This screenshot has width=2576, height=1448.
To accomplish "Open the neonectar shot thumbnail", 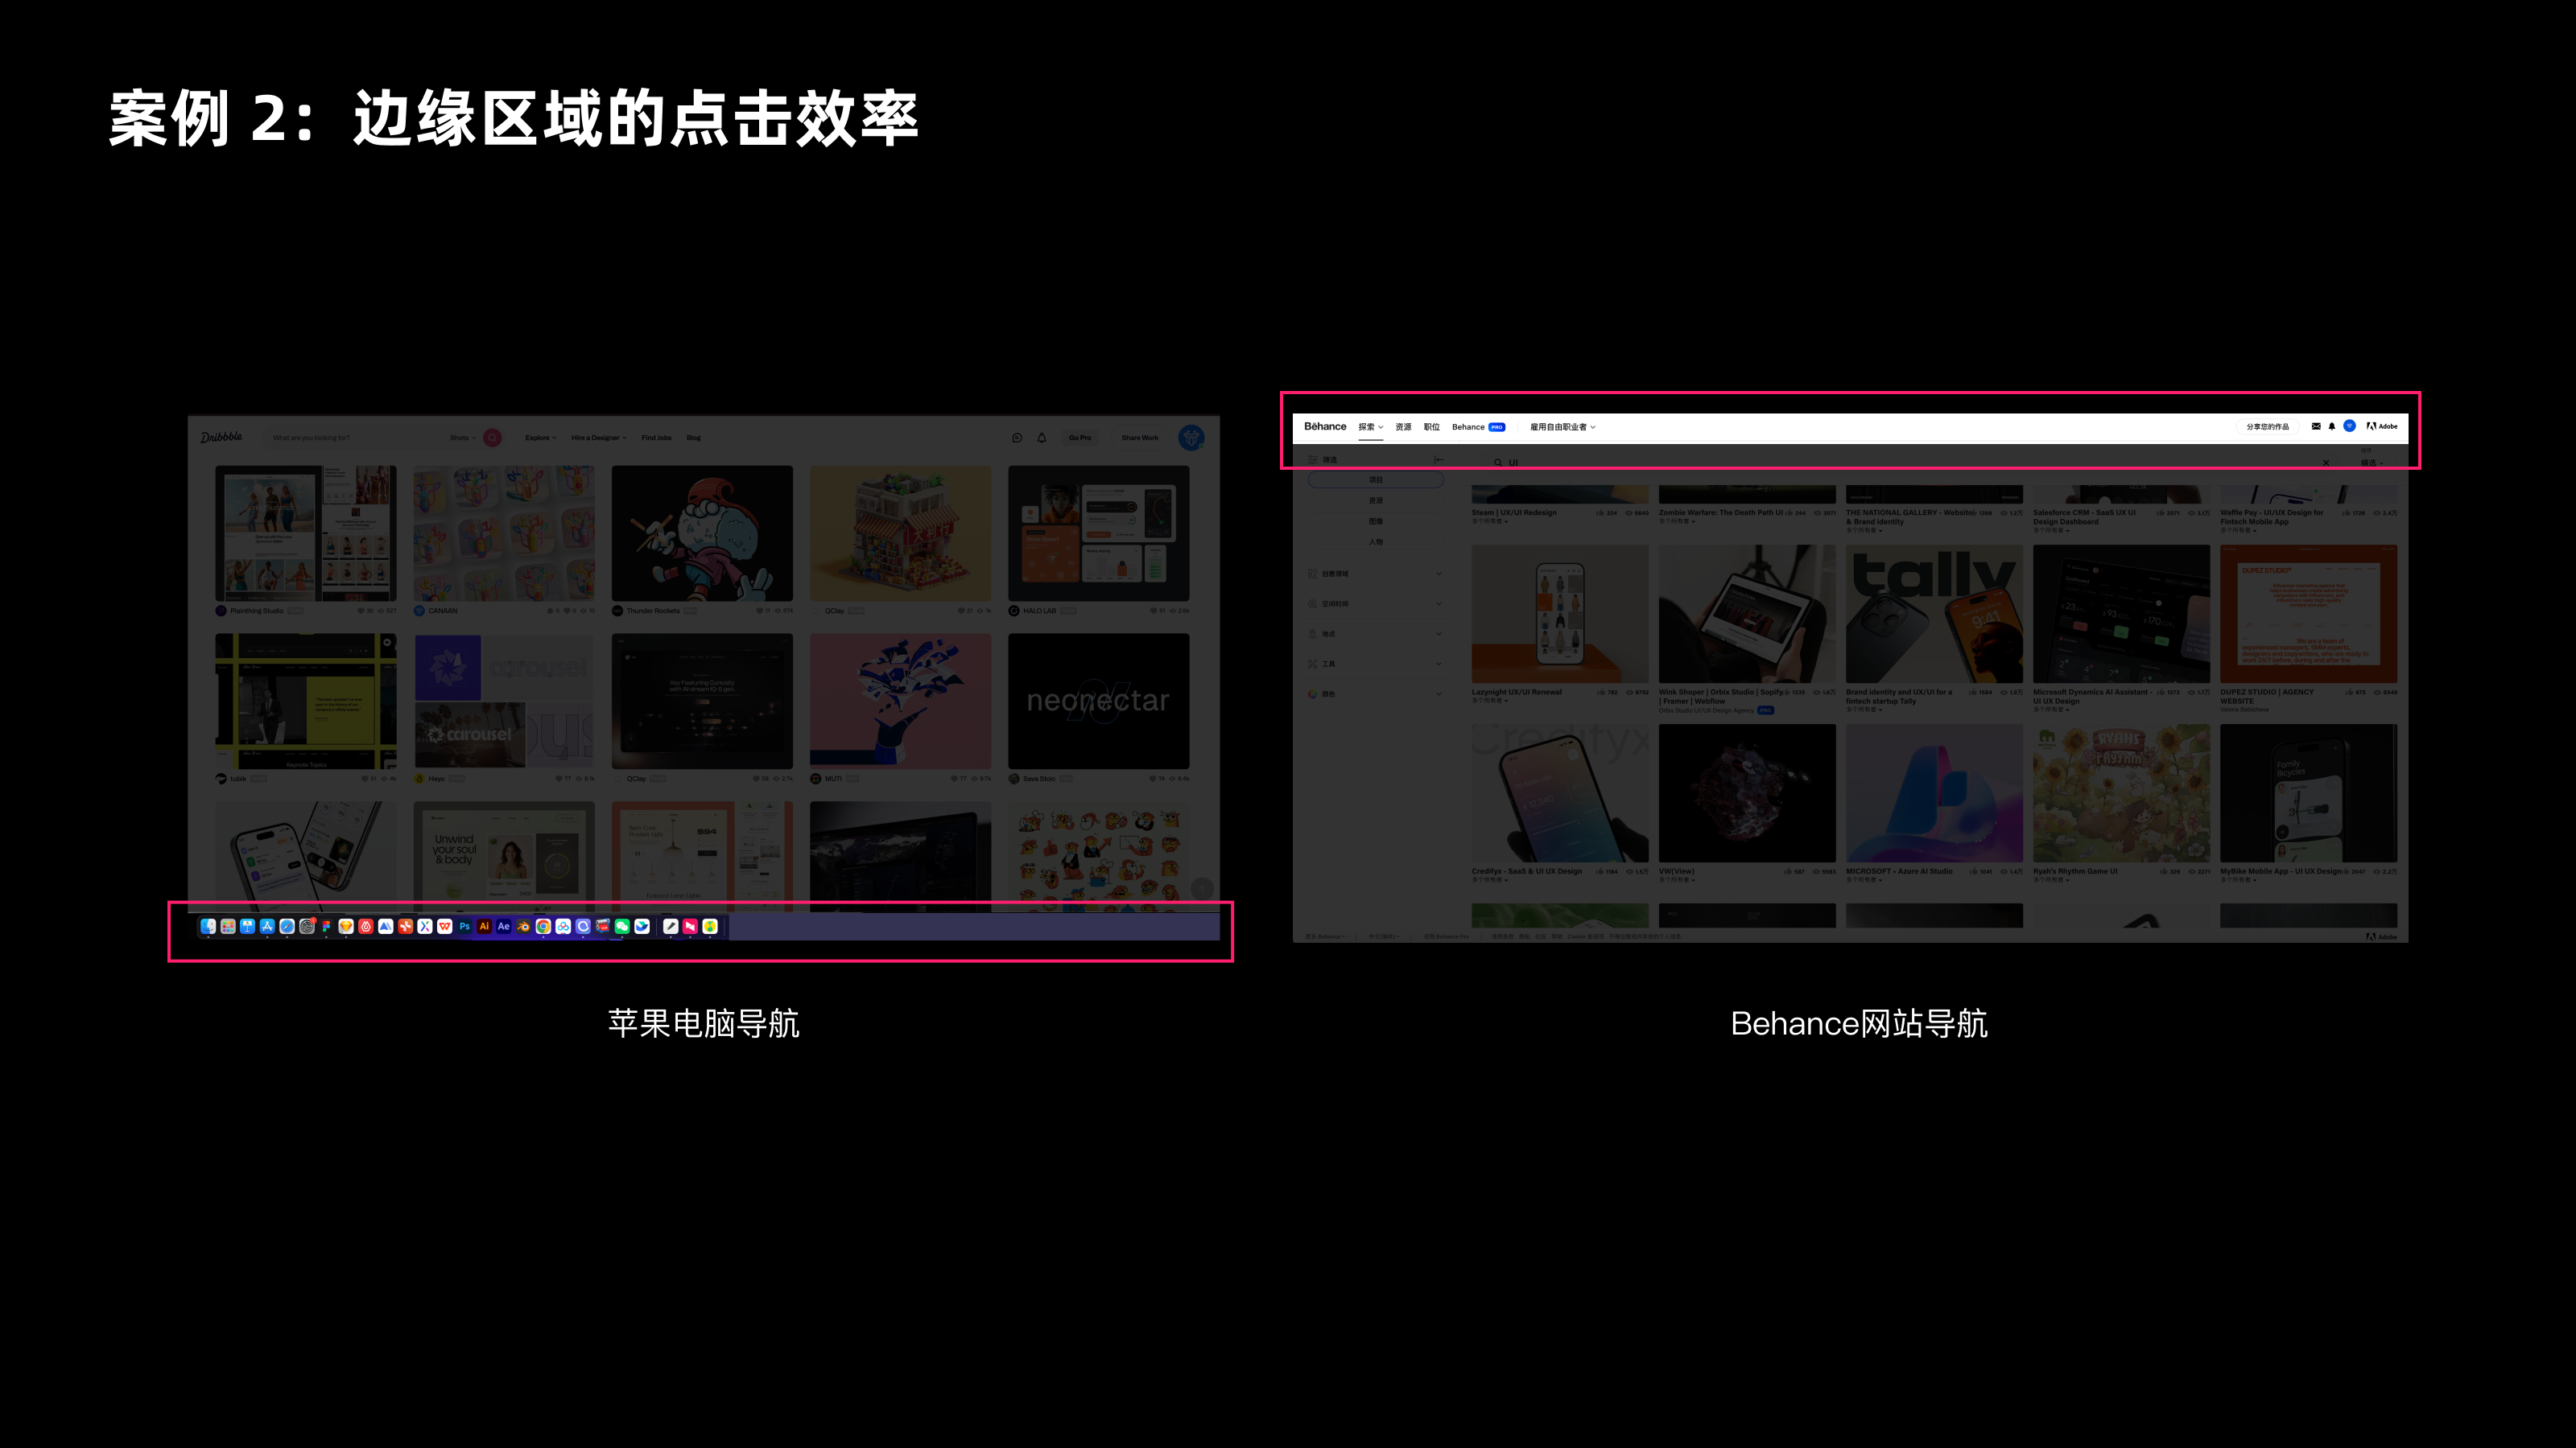I will point(1098,701).
